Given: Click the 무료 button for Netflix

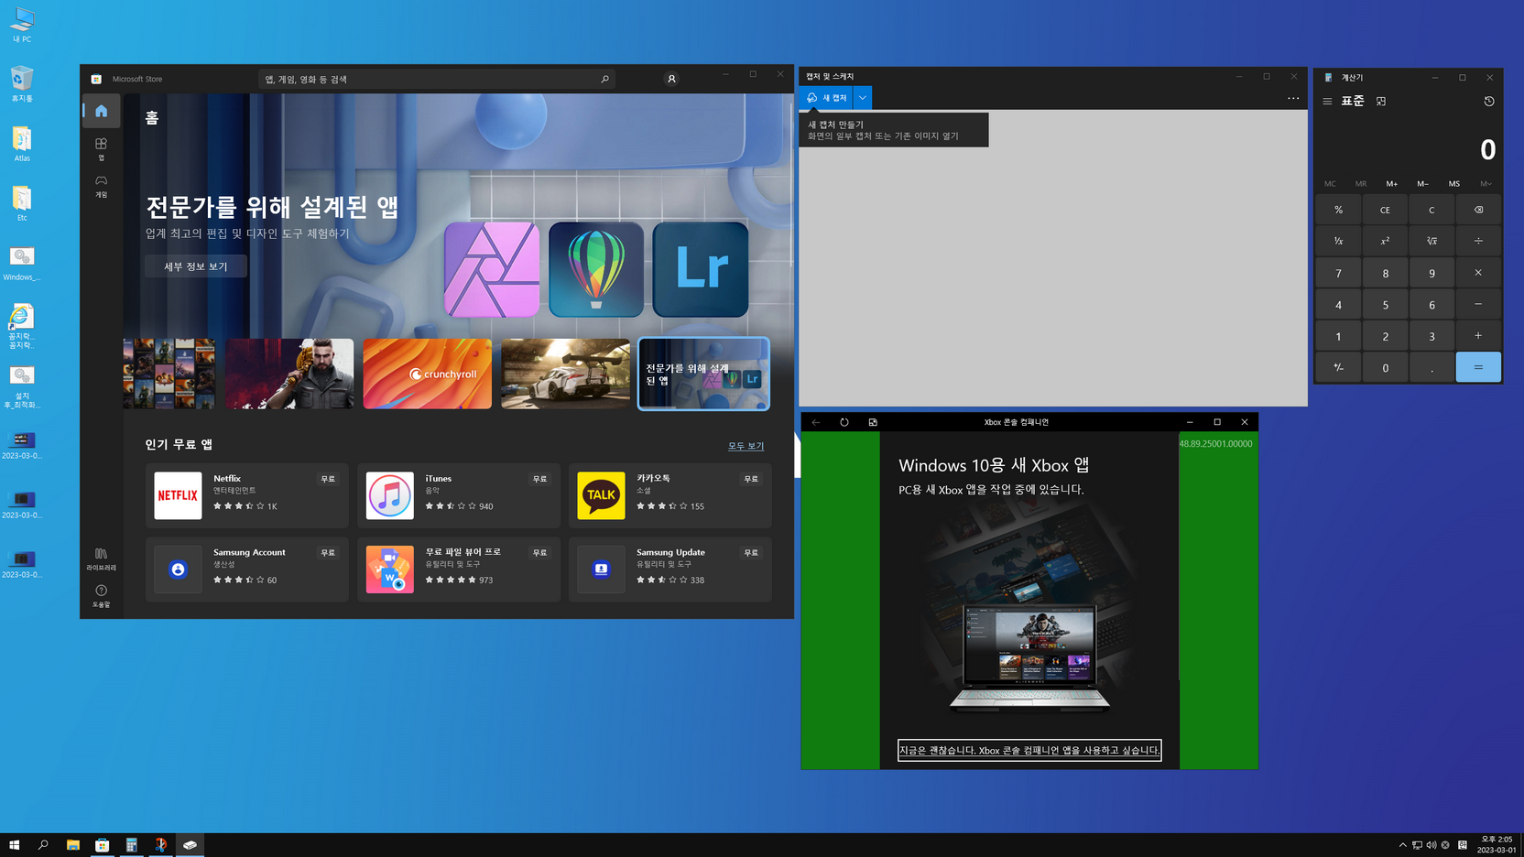Looking at the screenshot, I should [x=328, y=479].
